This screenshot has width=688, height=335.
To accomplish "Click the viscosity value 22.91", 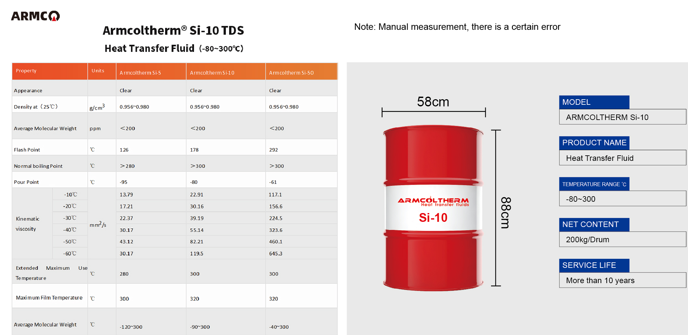I will 197,195.
